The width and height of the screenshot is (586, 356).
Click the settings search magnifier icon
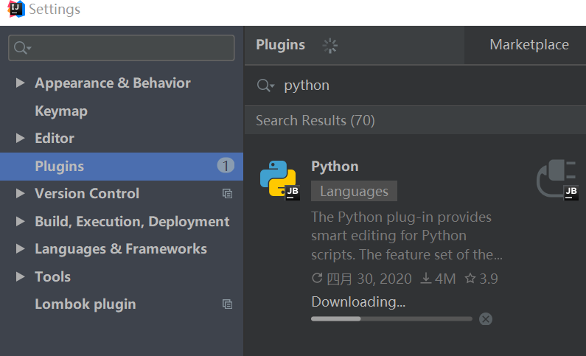[x=22, y=48]
